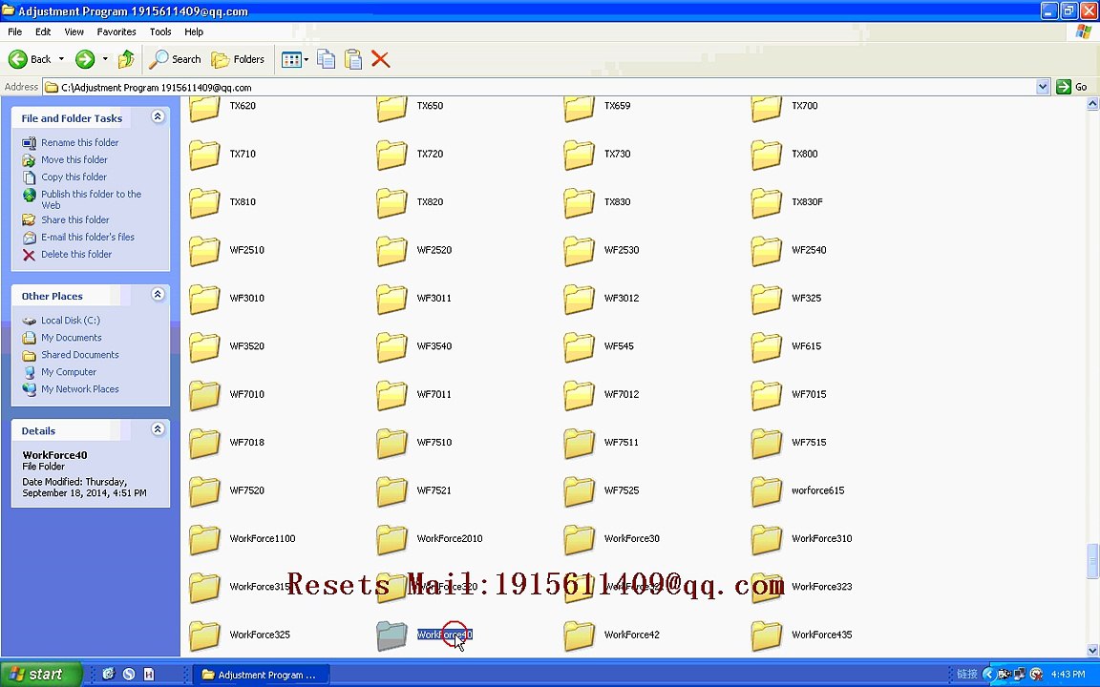The image size is (1100, 687).
Task: Open the Help menu
Action: [194, 31]
